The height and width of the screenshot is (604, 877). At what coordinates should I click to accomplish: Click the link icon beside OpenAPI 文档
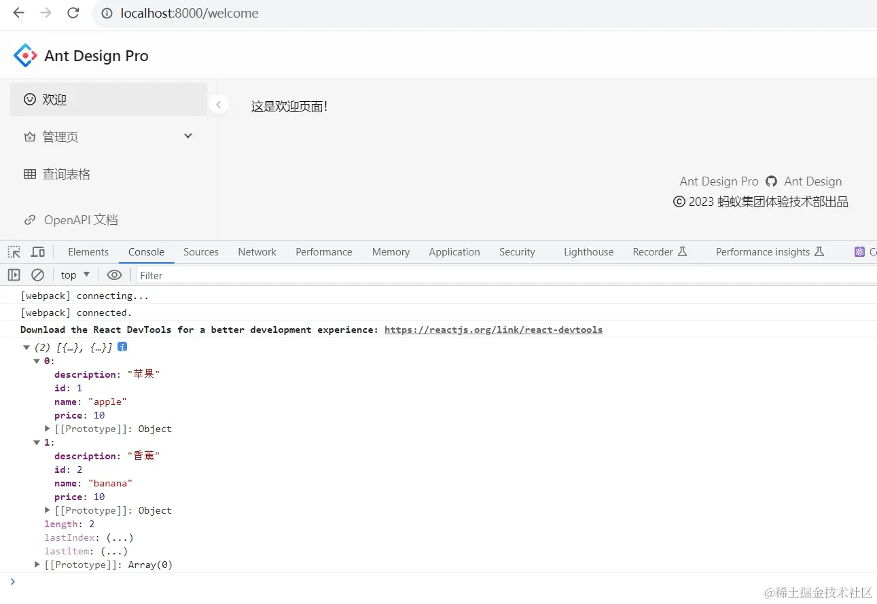(x=30, y=219)
